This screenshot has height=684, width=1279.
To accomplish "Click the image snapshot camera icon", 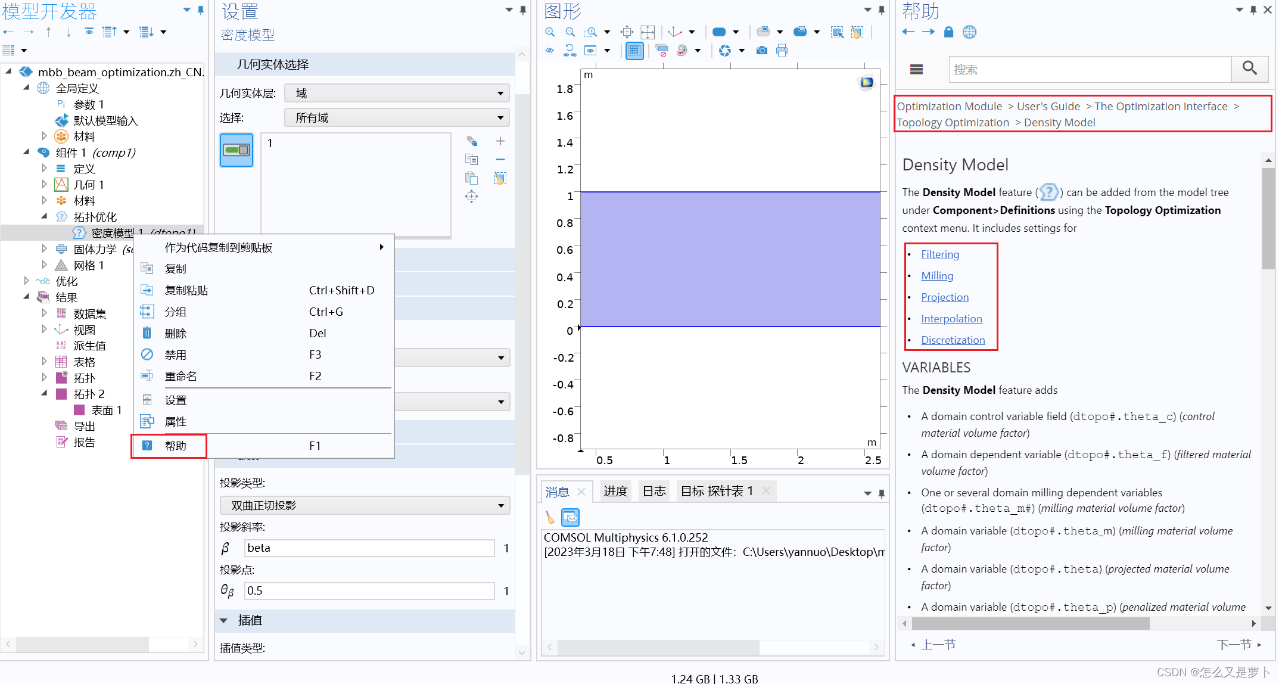I will tap(762, 51).
